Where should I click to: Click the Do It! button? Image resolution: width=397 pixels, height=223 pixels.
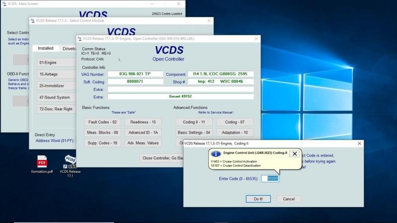click(x=258, y=199)
